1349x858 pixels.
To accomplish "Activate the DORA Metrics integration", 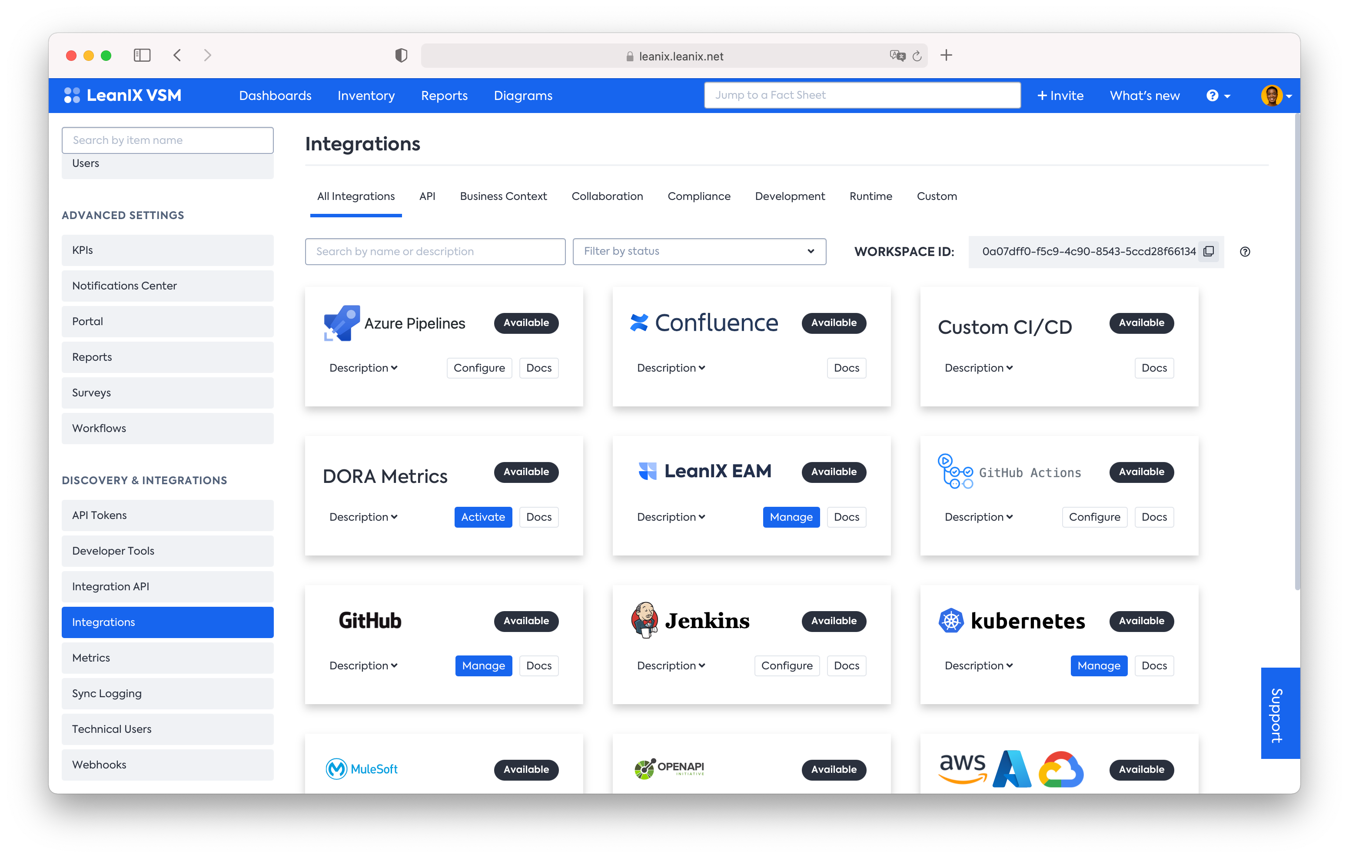I will pyautogui.click(x=483, y=517).
